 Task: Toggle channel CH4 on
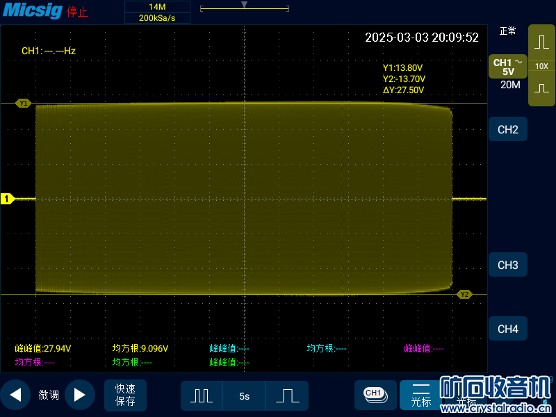tap(507, 329)
